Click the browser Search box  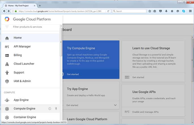[129, 11]
